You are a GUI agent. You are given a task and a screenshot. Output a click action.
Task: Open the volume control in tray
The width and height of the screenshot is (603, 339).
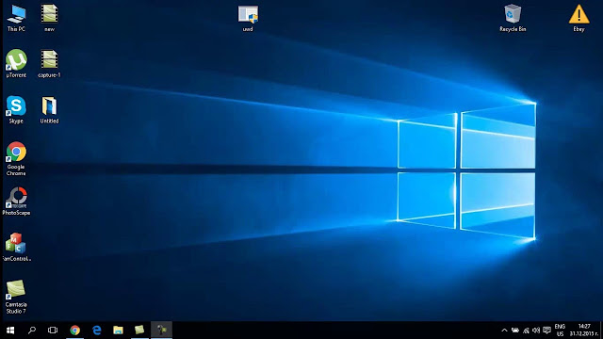(536, 331)
